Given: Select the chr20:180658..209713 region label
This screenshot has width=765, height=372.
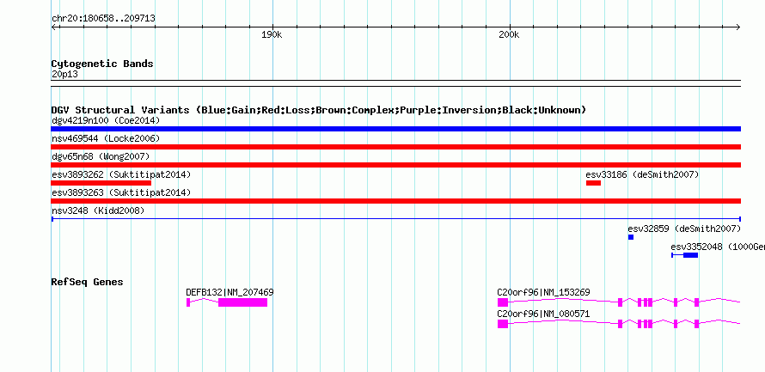Looking at the screenshot, I should pyautogui.click(x=103, y=18).
